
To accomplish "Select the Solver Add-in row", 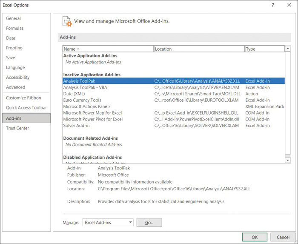I will [x=174, y=126].
